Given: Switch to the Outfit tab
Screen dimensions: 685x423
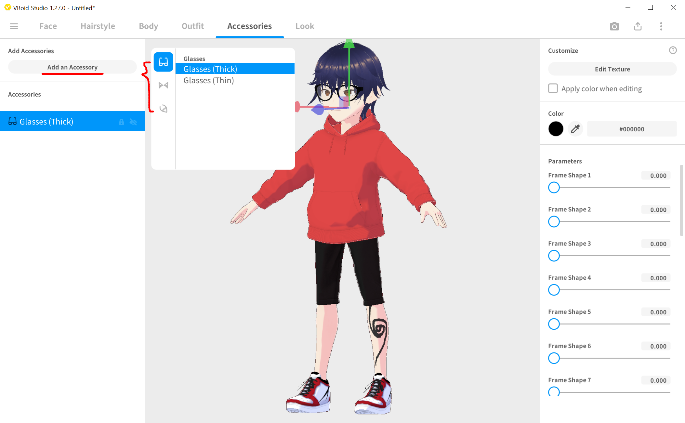Looking at the screenshot, I should coord(192,26).
